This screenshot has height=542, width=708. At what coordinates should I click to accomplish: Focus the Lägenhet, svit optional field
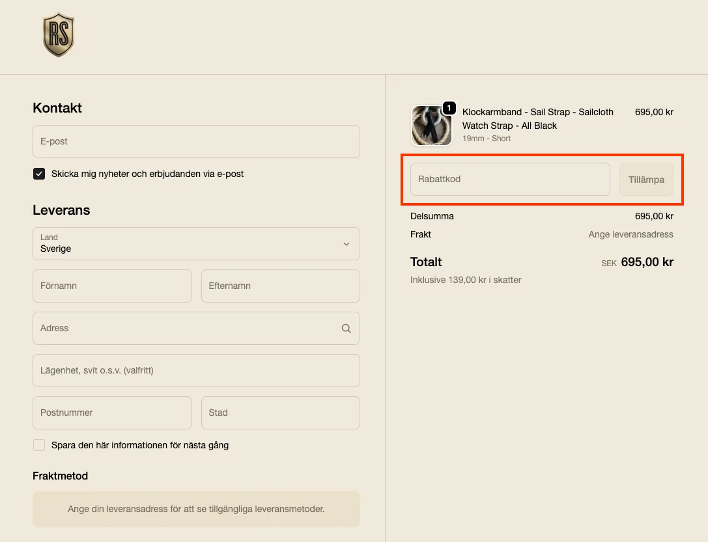pyautogui.click(x=195, y=371)
